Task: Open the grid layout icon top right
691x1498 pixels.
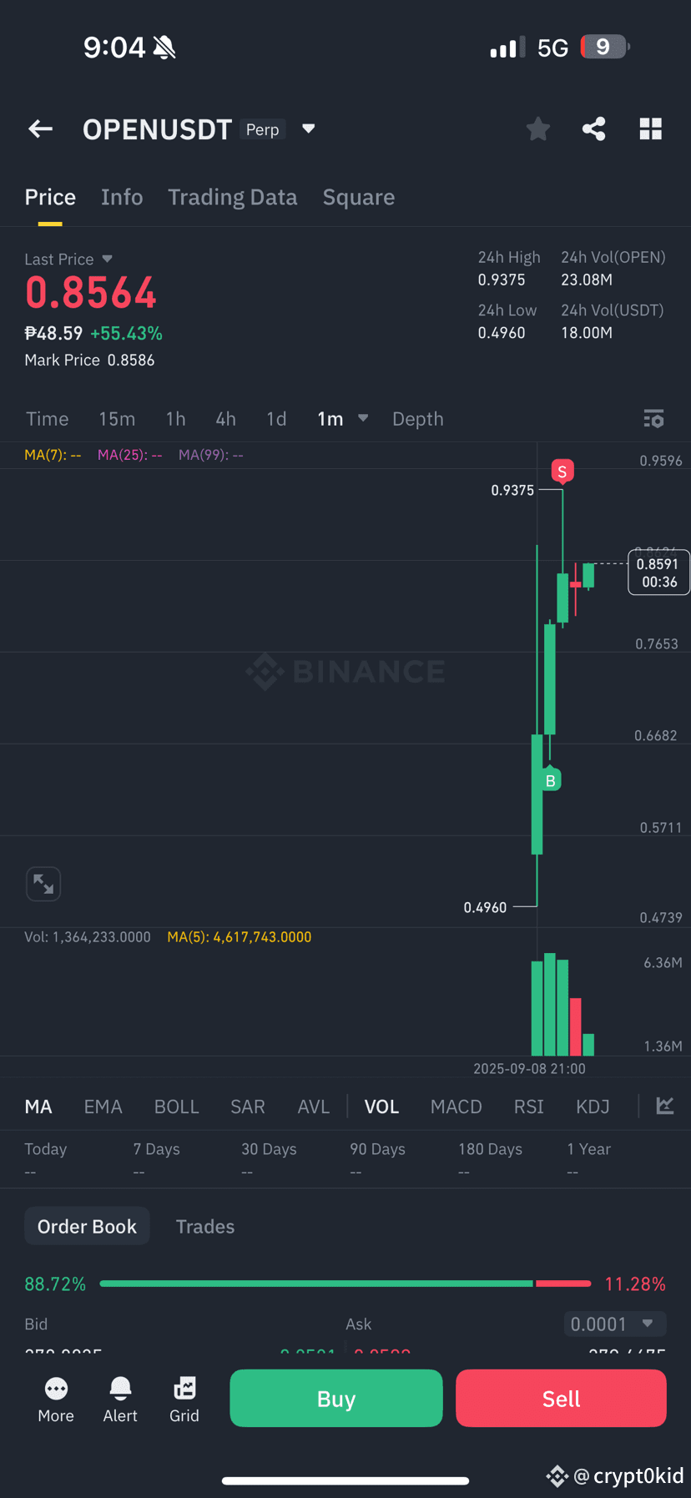Action: click(x=651, y=129)
